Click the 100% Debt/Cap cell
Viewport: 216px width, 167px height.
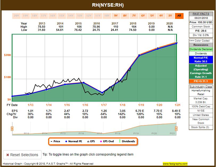[x=201, y=106]
